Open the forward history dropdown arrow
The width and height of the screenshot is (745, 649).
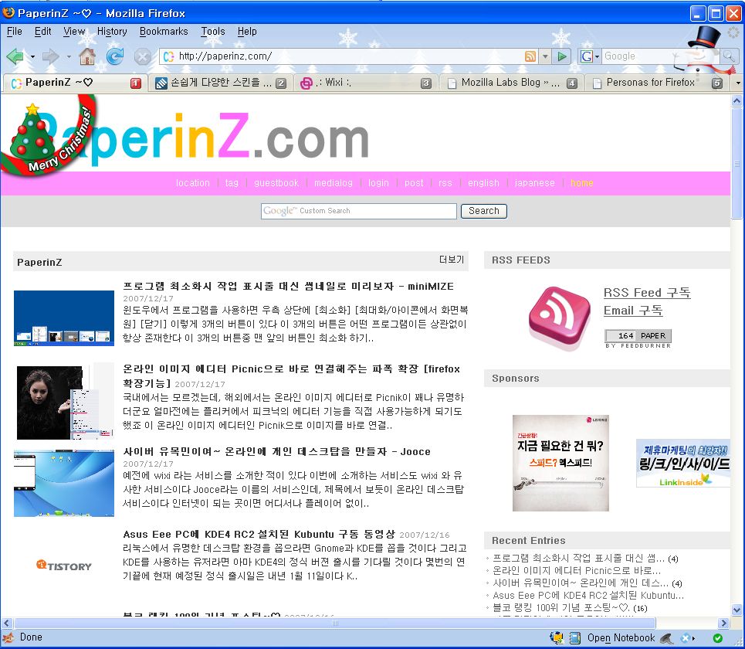click(69, 56)
